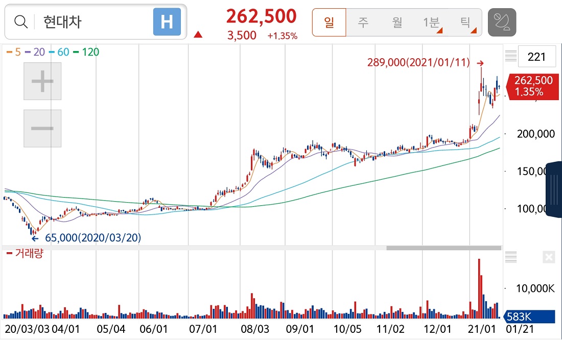Switch to the 주 weekly chart tab
This screenshot has width=562, height=340.
[x=363, y=22]
